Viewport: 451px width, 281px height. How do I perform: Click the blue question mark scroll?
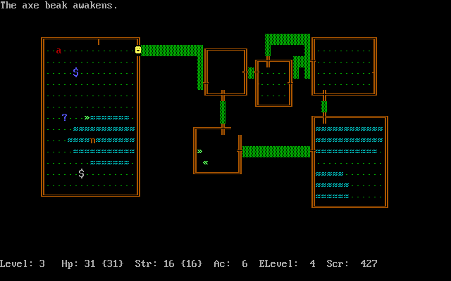[x=64, y=117]
